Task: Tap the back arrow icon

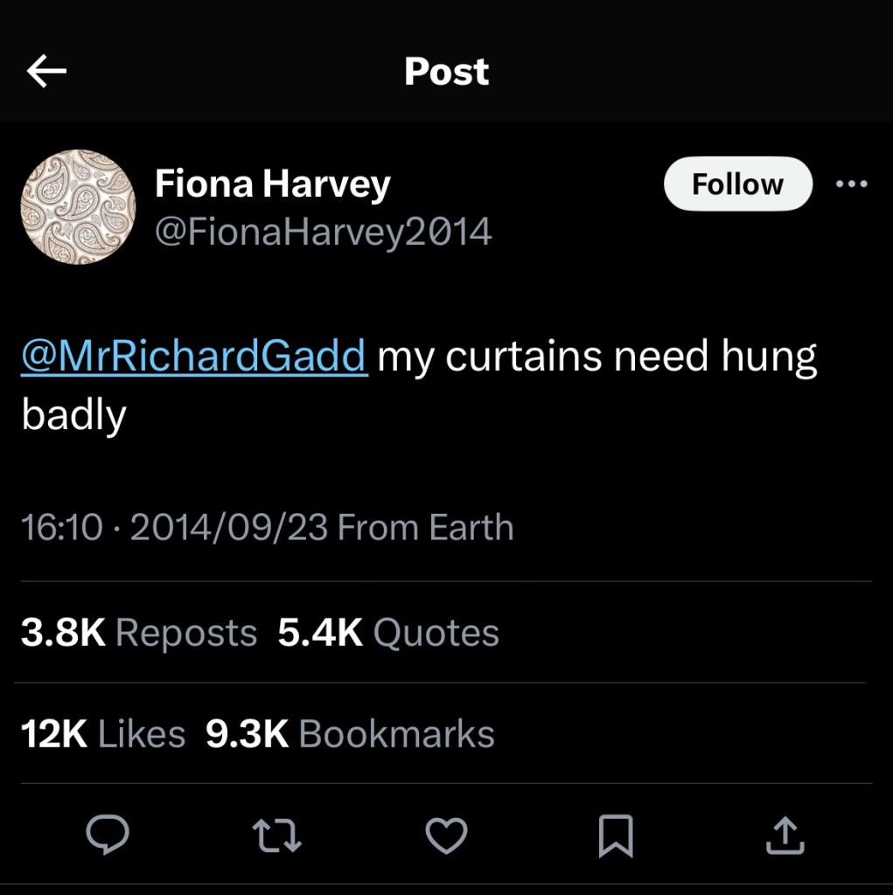Action: tap(47, 72)
